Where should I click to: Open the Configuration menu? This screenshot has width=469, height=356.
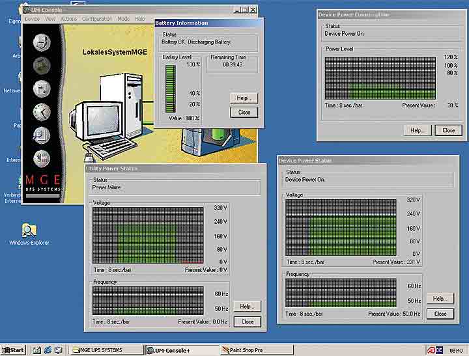point(97,19)
